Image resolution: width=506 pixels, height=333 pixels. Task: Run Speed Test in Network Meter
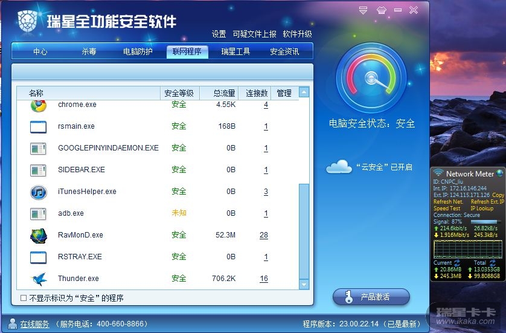point(447,209)
